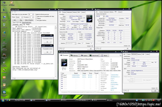Image resolution: width=162 pixels, height=107 pixels.
Task: Open the ACDSee photo desktop icon
Action: (4, 77)
